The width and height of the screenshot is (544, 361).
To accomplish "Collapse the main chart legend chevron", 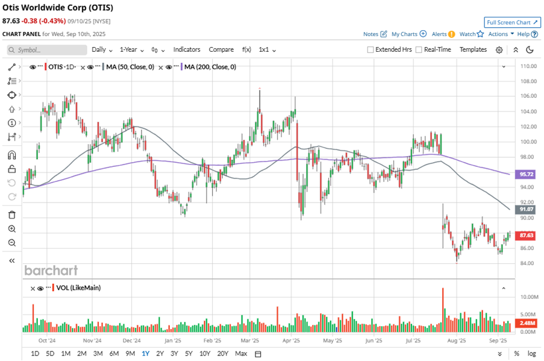I will [504, 67].
